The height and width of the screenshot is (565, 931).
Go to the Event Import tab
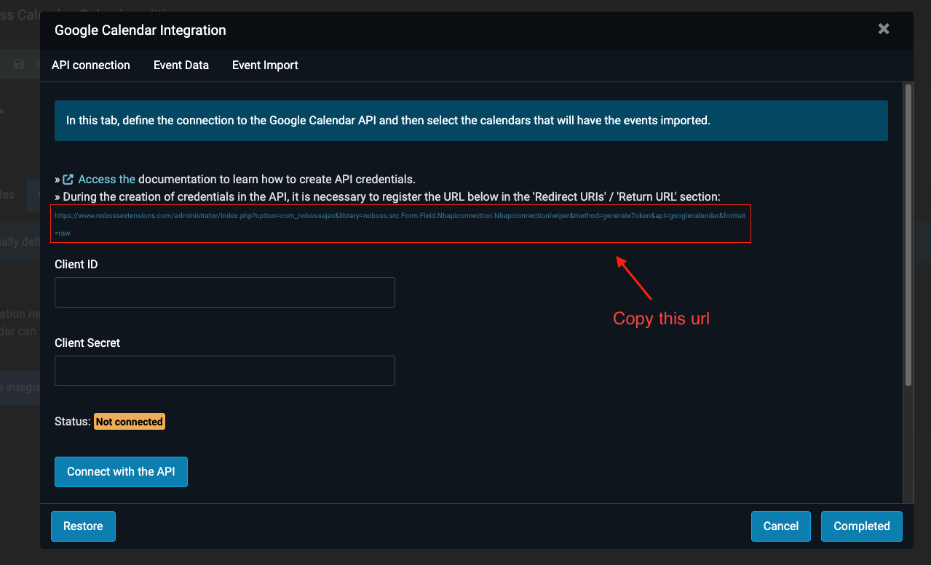tap(265, 65)
